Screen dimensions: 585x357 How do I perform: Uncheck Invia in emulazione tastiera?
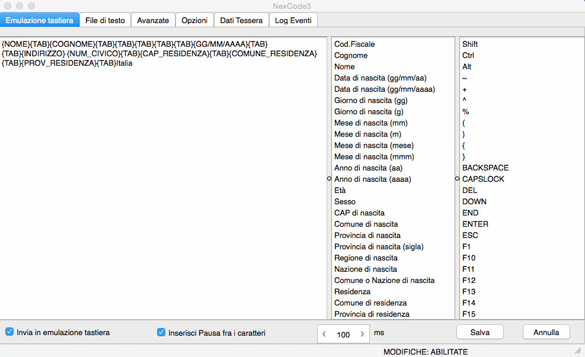(x=9, y=332)
